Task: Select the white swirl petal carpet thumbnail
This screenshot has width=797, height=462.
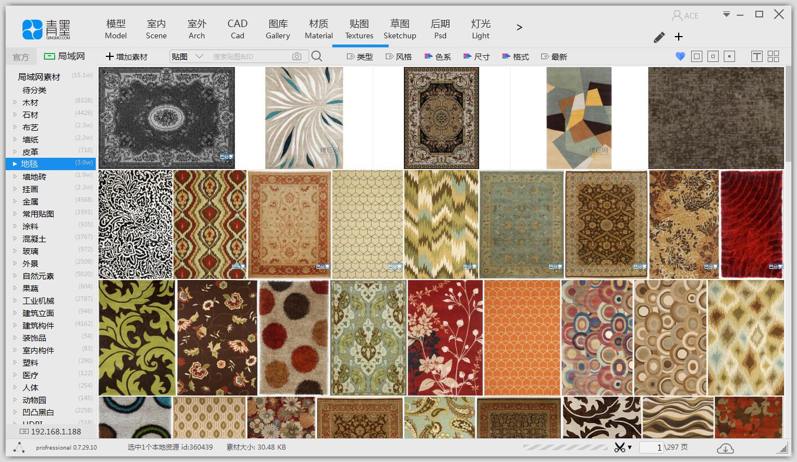Action: pos(304,118)
